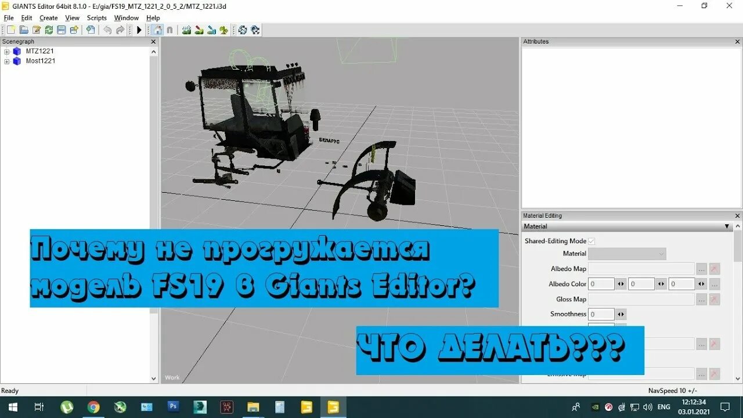Click the Save floppy disk icon
Image resolution: width=743 pixels, height=418 pixels.
tap(61, 30)
